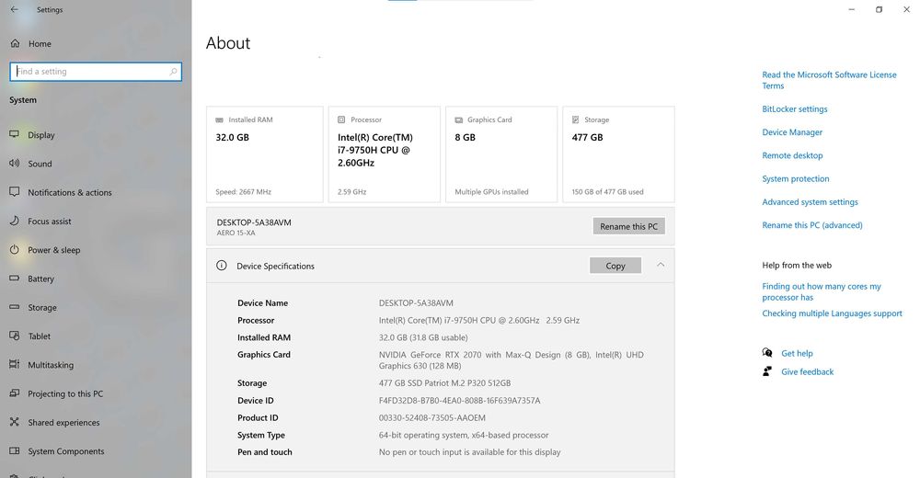Restore down the Settings window
Image resolution: width=920 pixels, height=478 pixels.
point(879,9)
